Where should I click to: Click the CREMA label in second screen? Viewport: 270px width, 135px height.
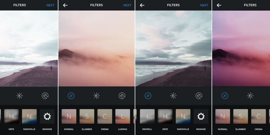tap(105, 129)
